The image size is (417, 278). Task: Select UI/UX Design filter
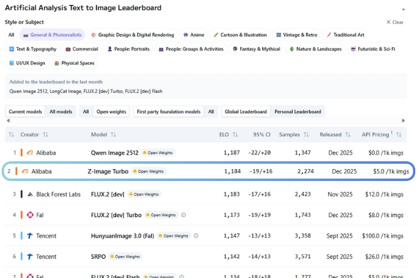pyautogui.click(x=27, y=63)
